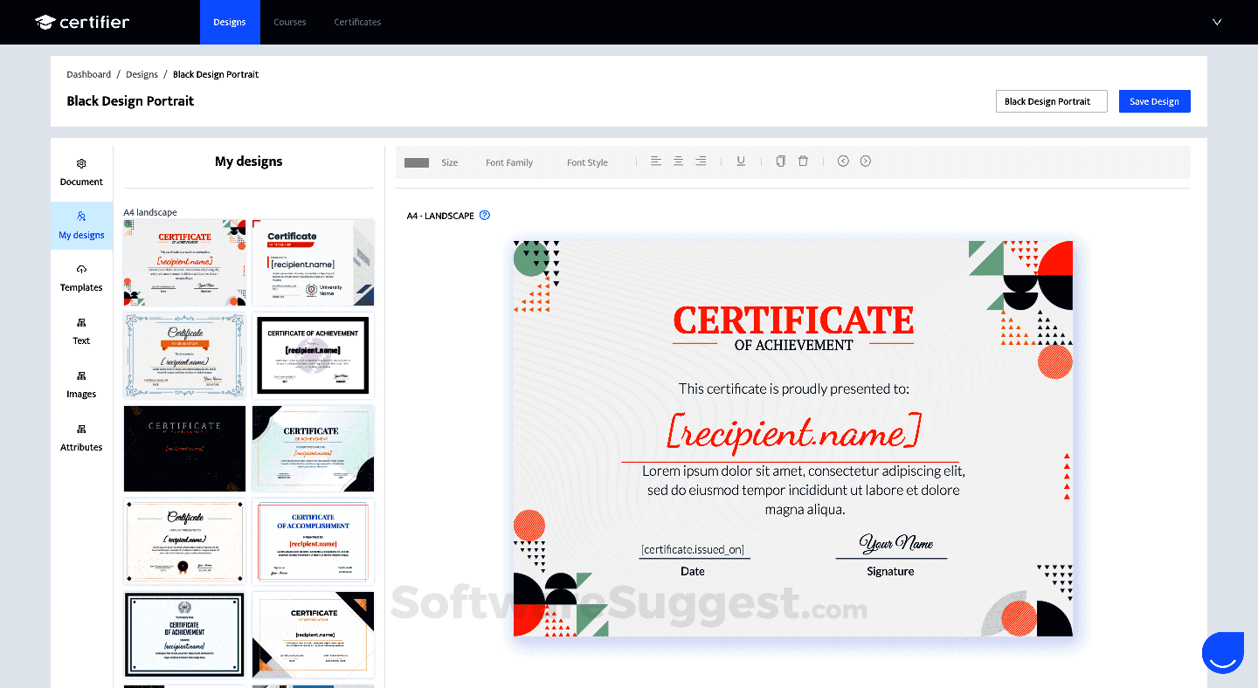Open the Document panel in the sidebar
This screenshot has width=1258, height=688.
(x=81, y=171)
